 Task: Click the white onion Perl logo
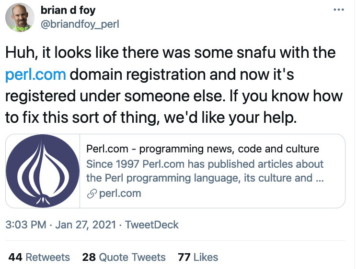tap(42, 171)
